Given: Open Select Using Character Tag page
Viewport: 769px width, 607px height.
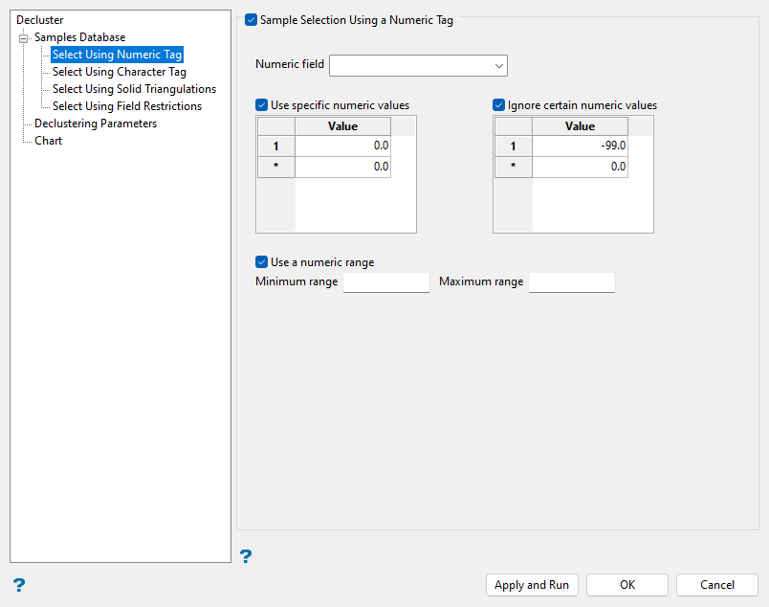Looking at the screenshot, I should click(120, 72).
